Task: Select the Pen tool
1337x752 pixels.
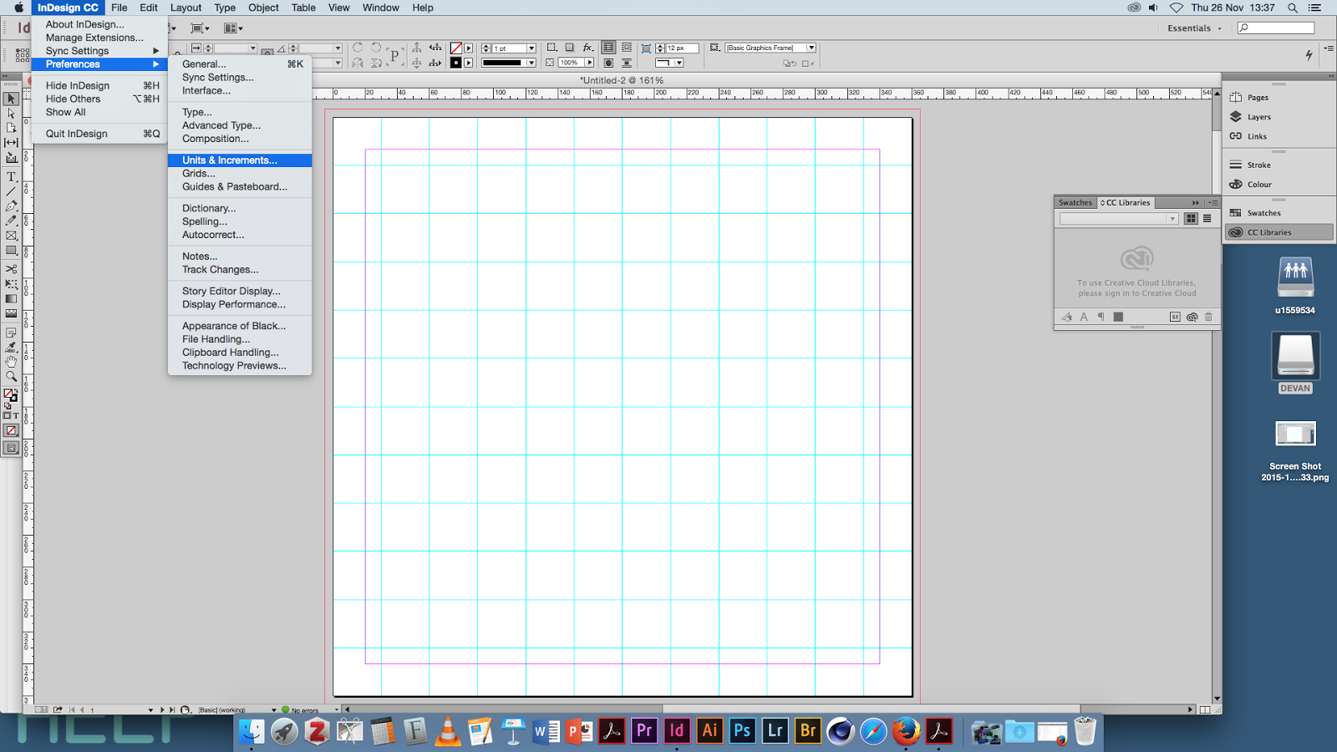Action: (x=11, y=206)
